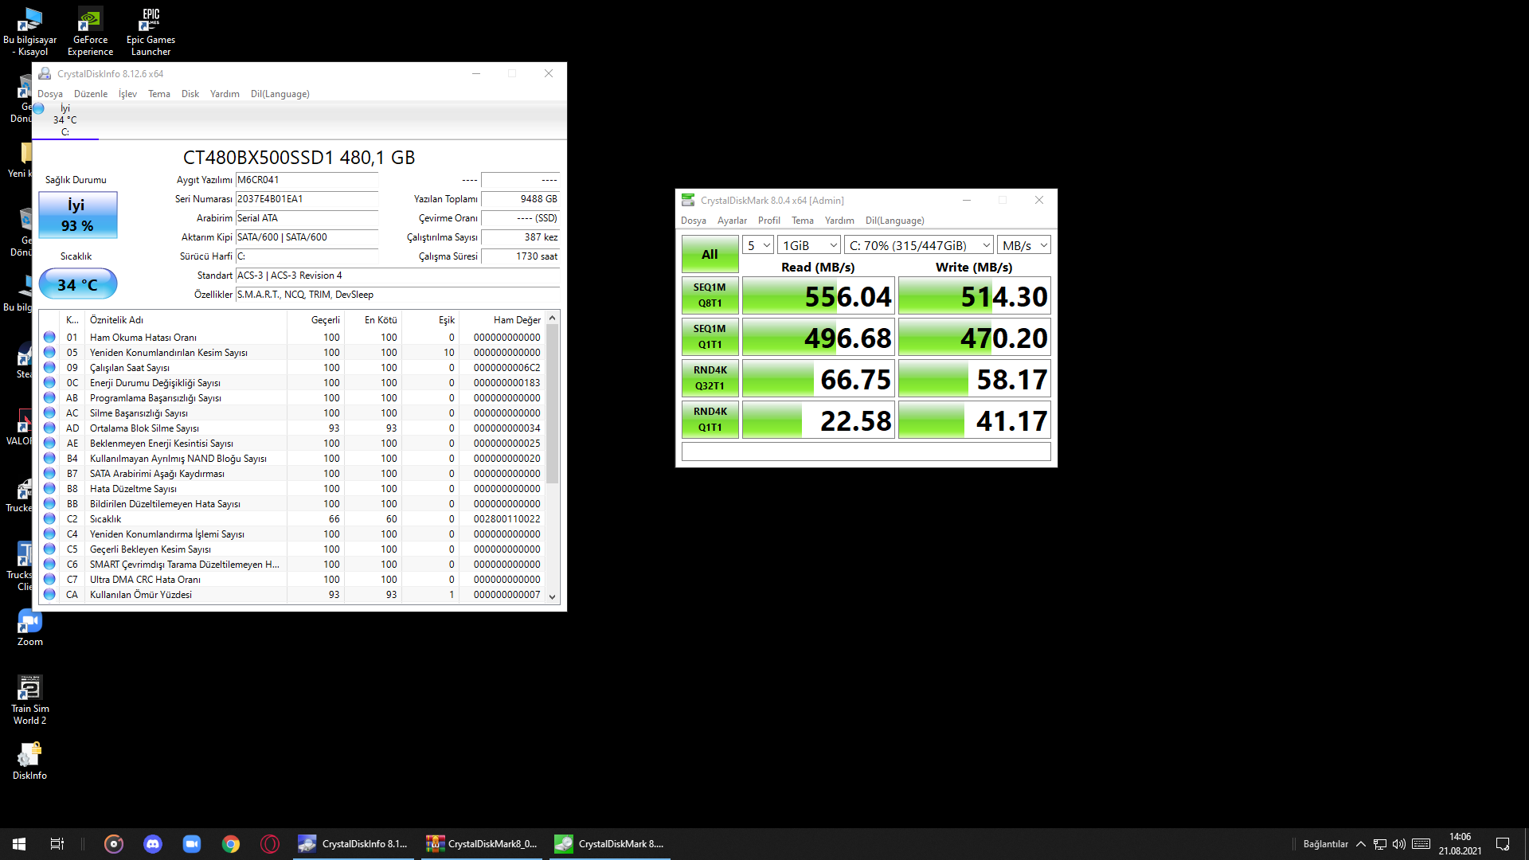Viewport: 1529px width, 860px height.
Task: Open the İşlev menu in CrystalDiskInfo
Action: pos(127,94)
